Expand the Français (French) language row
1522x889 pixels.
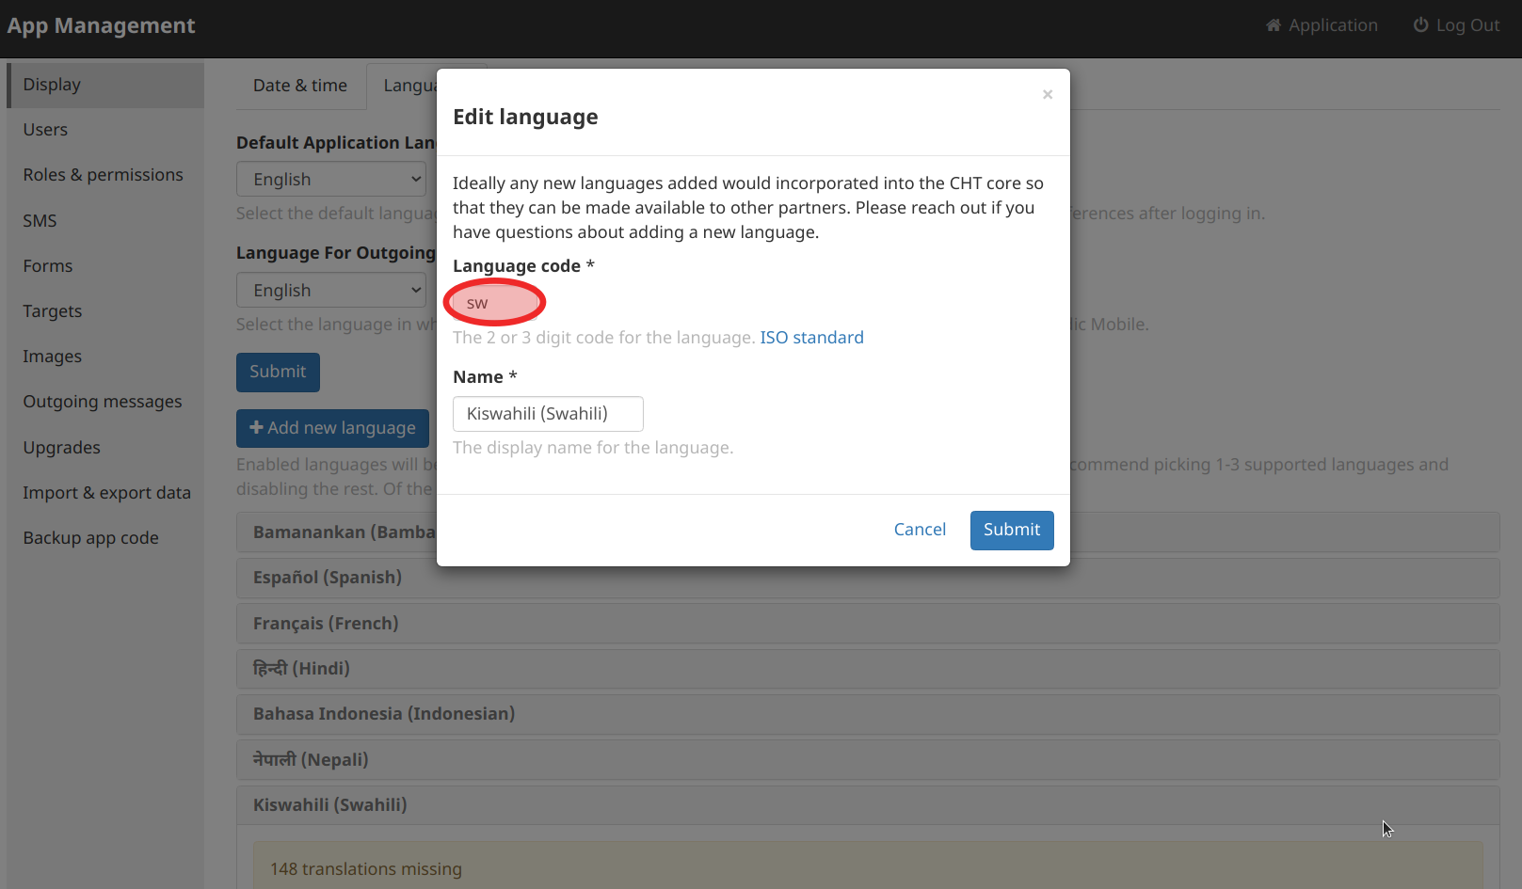click(867, 624)
